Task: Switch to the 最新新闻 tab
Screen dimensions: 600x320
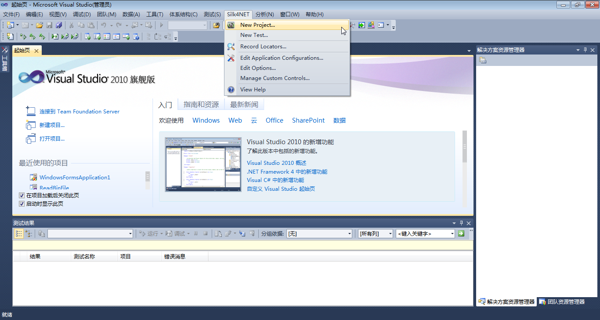Action: [x=244, y=105]
